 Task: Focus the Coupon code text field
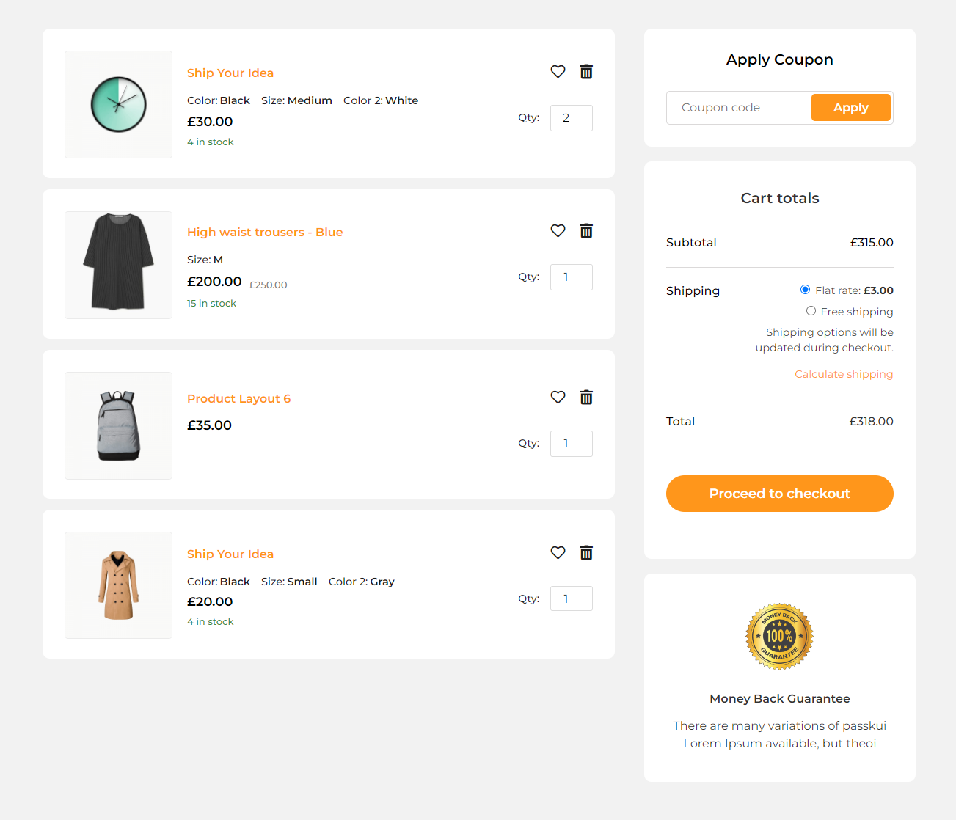(x=739, y=108)
